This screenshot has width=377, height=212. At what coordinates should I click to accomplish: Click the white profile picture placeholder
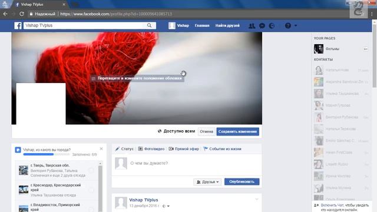click(41, 104)
